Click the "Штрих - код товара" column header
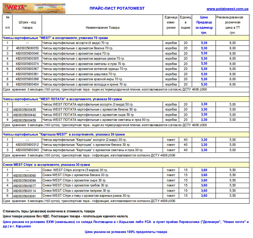Screen dimensions: 253x238 pos(27,25)
